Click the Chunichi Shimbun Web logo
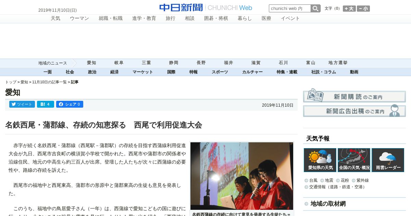 click(206, 8)
